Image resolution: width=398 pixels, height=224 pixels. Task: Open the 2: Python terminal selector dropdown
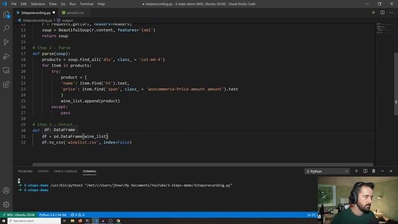[x=327, y=172]
